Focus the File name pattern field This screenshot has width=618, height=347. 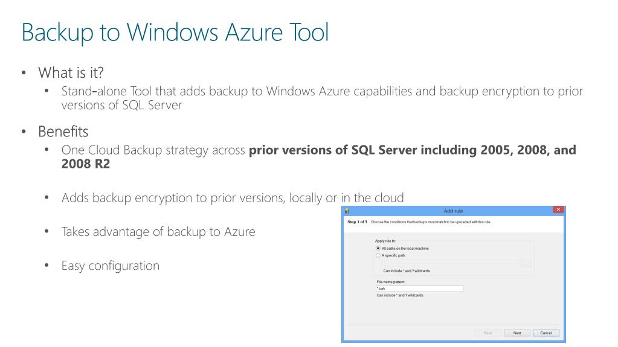pos(420,288)
